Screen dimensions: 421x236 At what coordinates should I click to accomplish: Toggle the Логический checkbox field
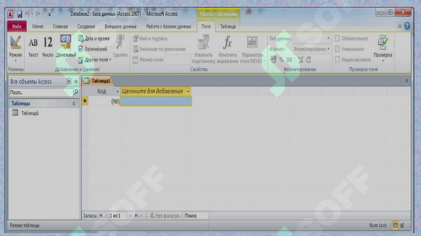[x=81, y=49]
